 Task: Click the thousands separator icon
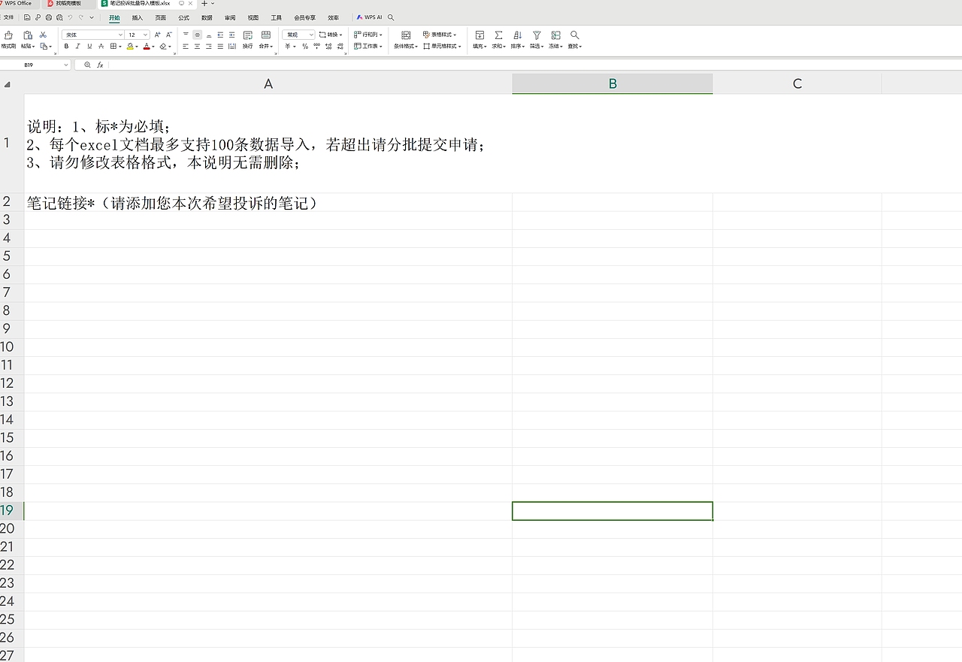pyautogui.click(x=316, y=47)
